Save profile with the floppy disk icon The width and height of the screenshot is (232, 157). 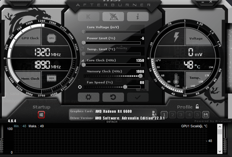[x=206, y=115]
